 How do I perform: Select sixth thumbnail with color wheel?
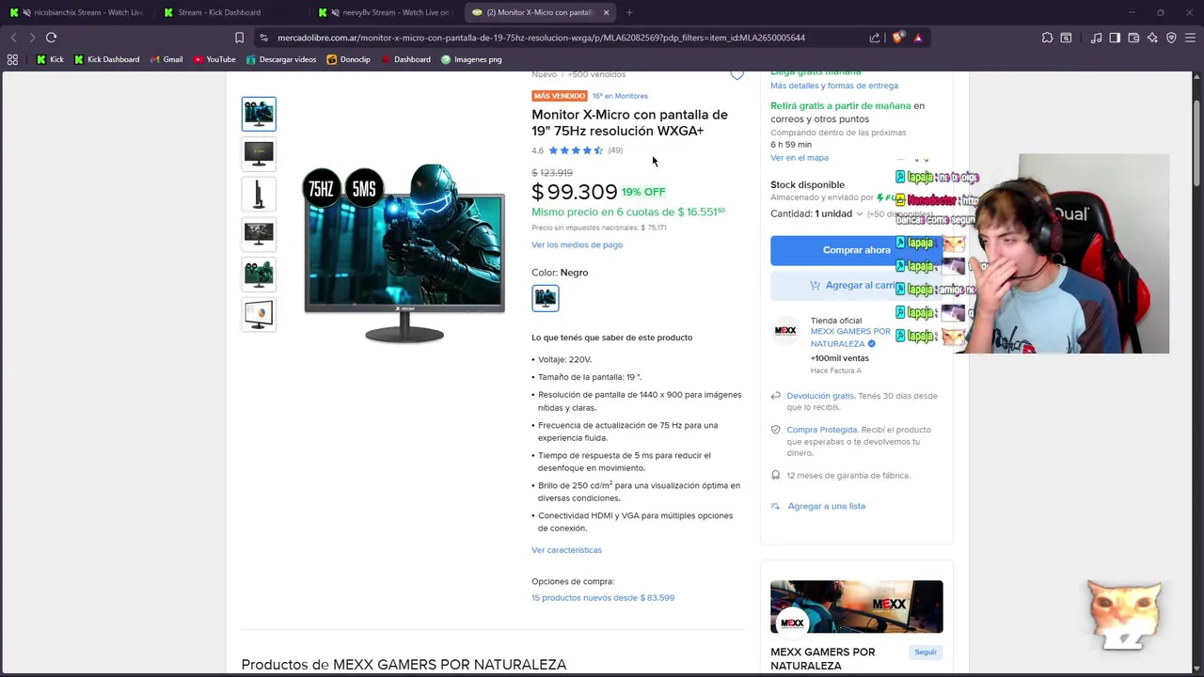tap(259, 315)
